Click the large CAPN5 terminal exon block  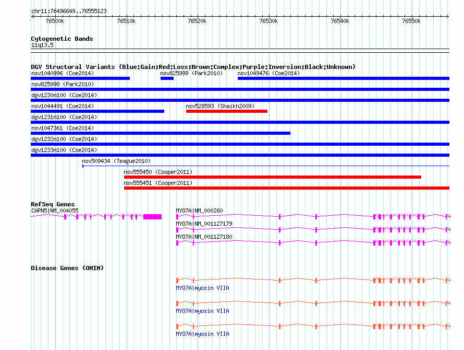pos(152,217)
